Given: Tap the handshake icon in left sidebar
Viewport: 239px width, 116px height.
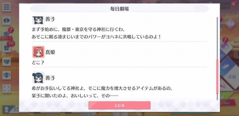Looking at the screenshot, I should tap(7, 62).
